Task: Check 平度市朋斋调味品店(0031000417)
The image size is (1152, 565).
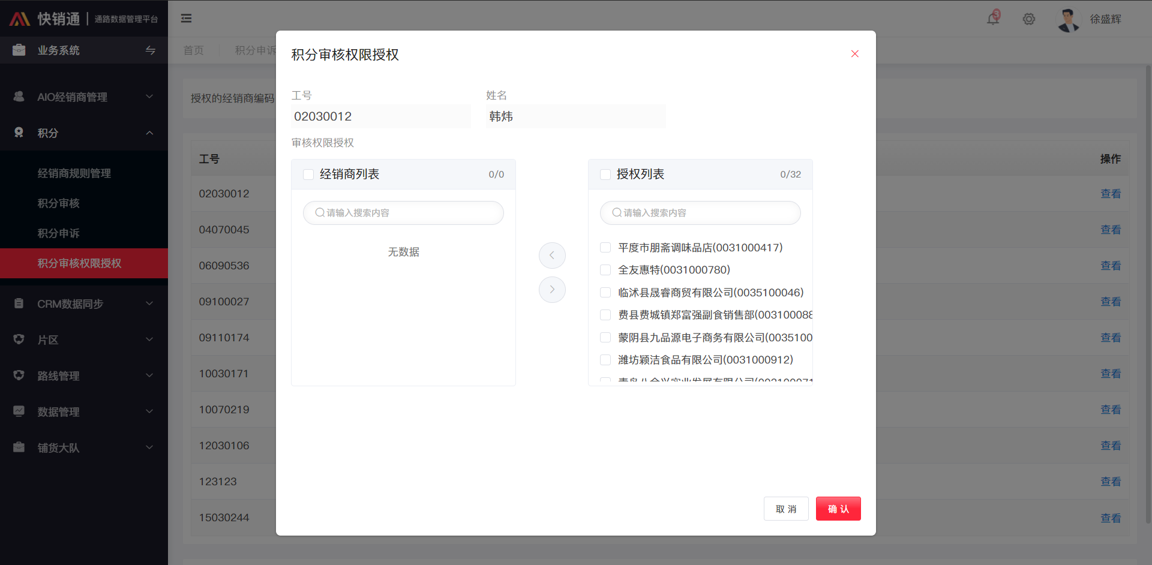Action: (x=605, y=248)
